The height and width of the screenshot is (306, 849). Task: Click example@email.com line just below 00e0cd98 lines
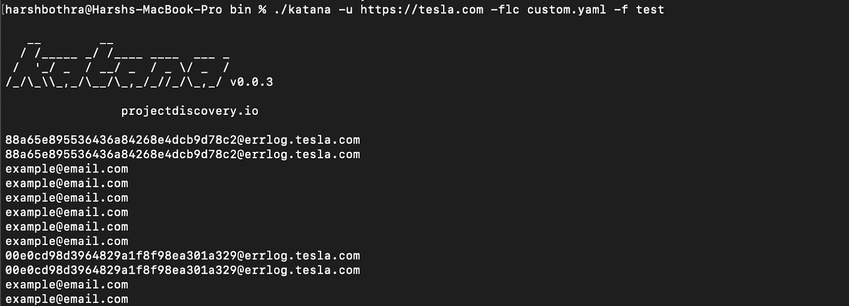tap(67, 285)
